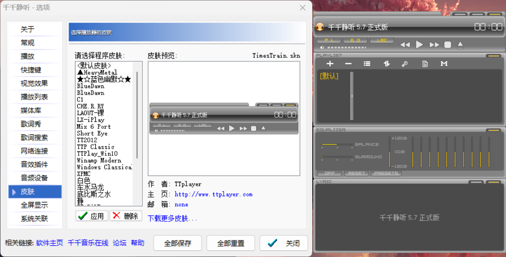Click the eject/open file icon in the player

460,45
